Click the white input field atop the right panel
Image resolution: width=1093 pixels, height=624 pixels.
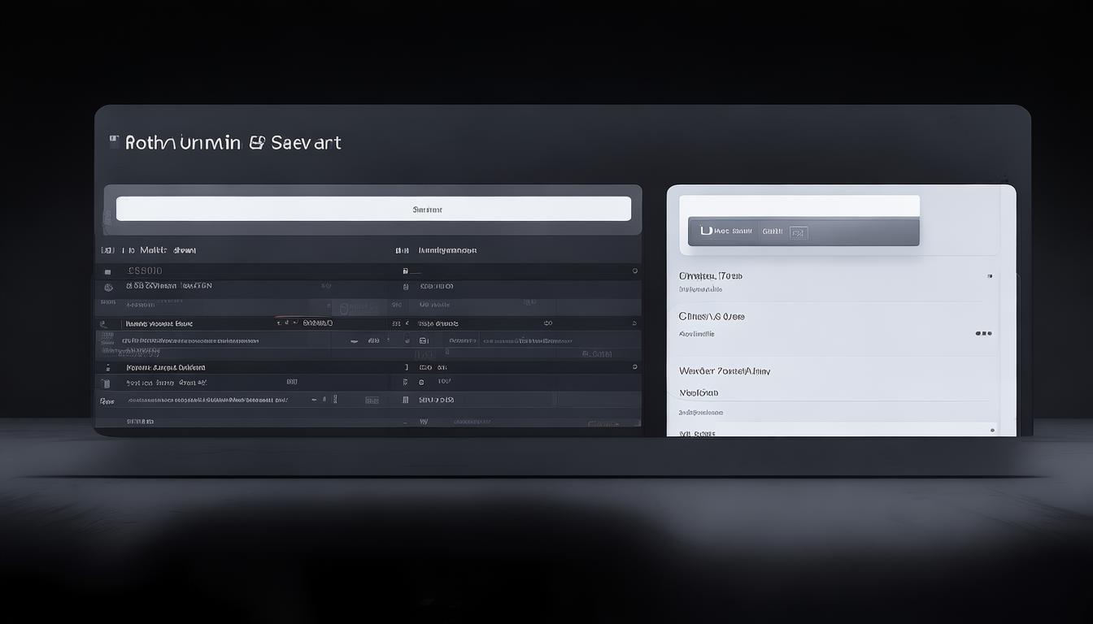coord(799,205)
